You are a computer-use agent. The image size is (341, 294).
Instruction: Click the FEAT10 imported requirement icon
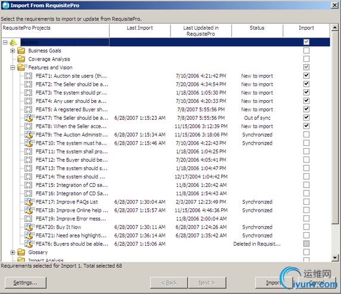click(x=29, y=143)
